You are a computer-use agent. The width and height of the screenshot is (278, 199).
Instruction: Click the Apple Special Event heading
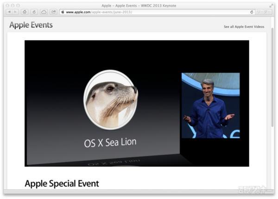(62, 184)
